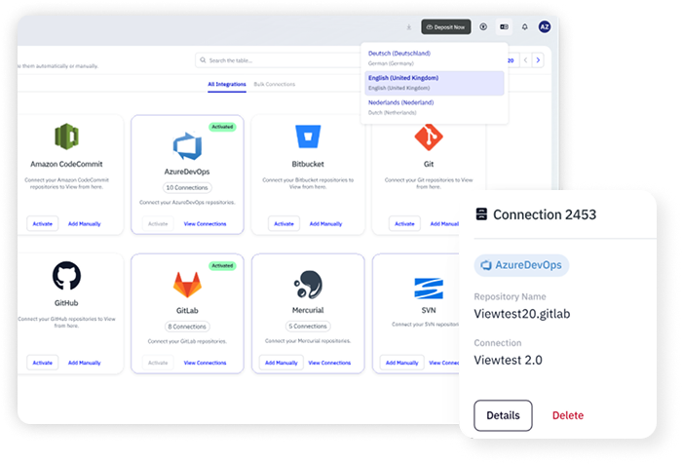Go to previous page chevron
The image size is (682, 464).
point(525,60)
